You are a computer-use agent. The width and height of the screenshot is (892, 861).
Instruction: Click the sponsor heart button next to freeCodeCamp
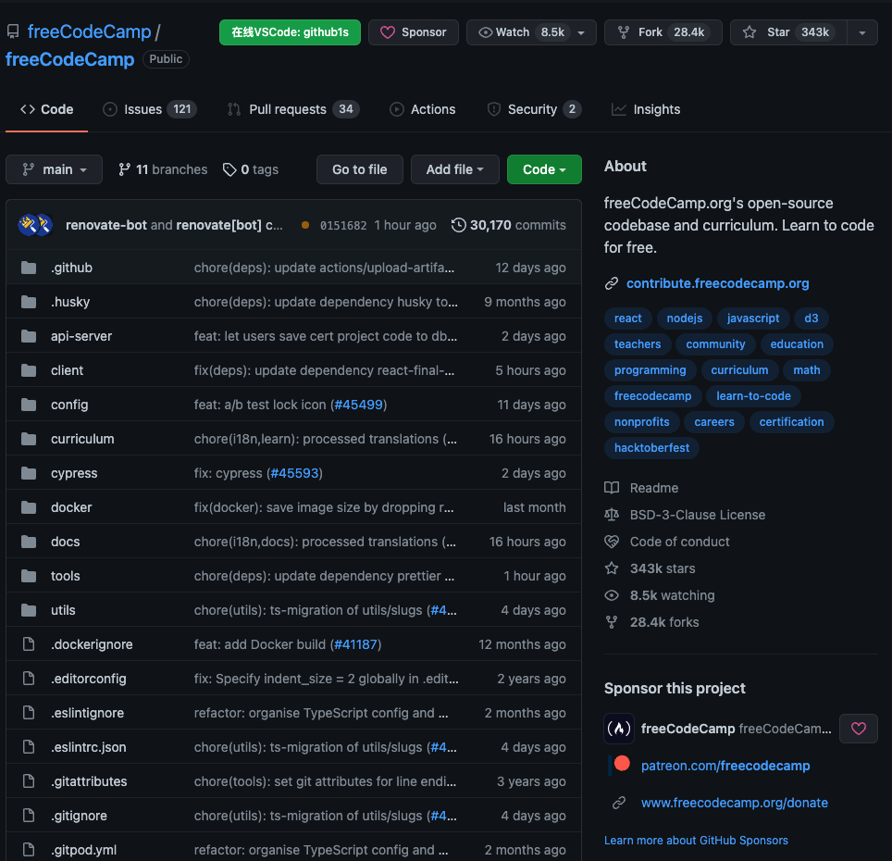(x=859, y=729)
